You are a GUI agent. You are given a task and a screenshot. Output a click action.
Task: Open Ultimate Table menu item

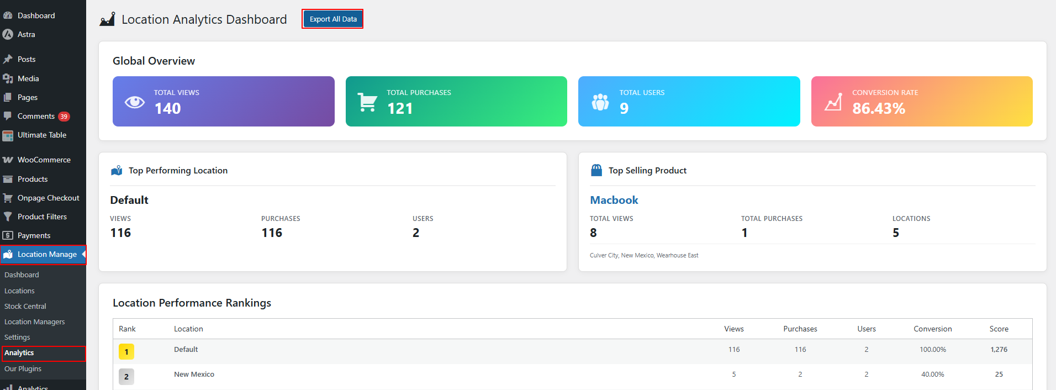click(43, 135)
